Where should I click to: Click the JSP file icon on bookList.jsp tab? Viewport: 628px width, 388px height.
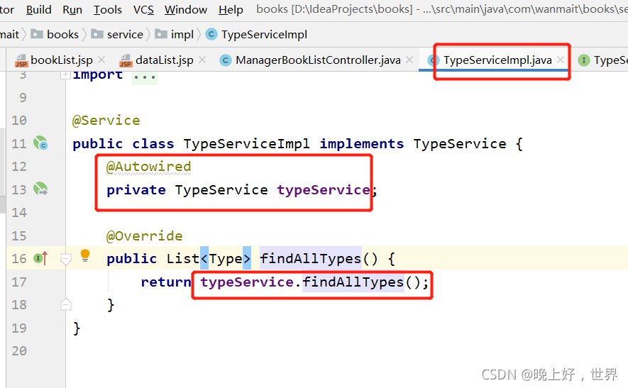tap(21, 60)
